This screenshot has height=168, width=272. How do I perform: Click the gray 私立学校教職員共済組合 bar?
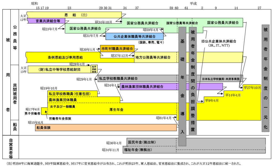coord(118,79)
